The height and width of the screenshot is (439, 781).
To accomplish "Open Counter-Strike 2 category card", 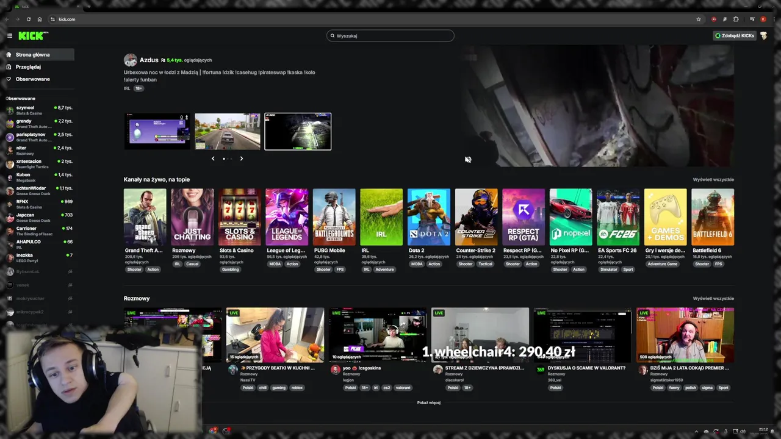I will click(476, 217).
